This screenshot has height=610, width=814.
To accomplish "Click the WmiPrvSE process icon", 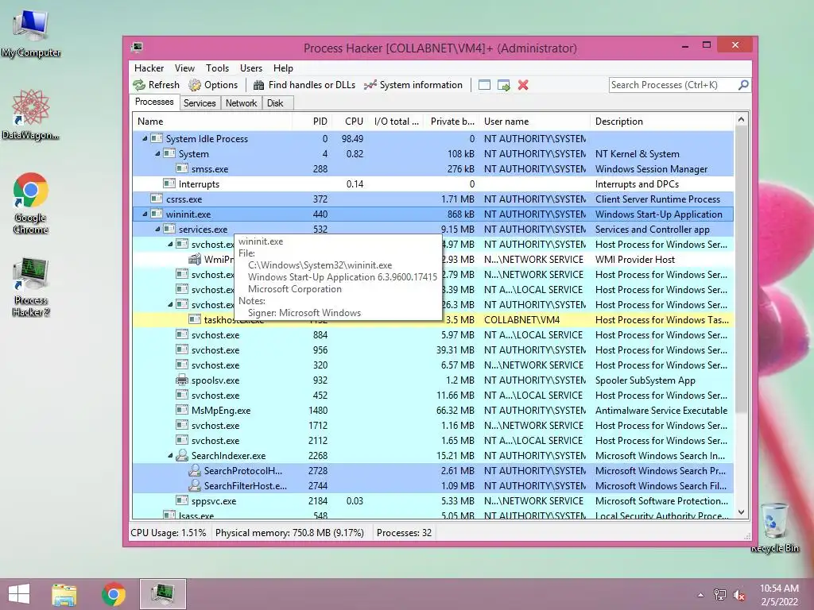I will point(195,260).
